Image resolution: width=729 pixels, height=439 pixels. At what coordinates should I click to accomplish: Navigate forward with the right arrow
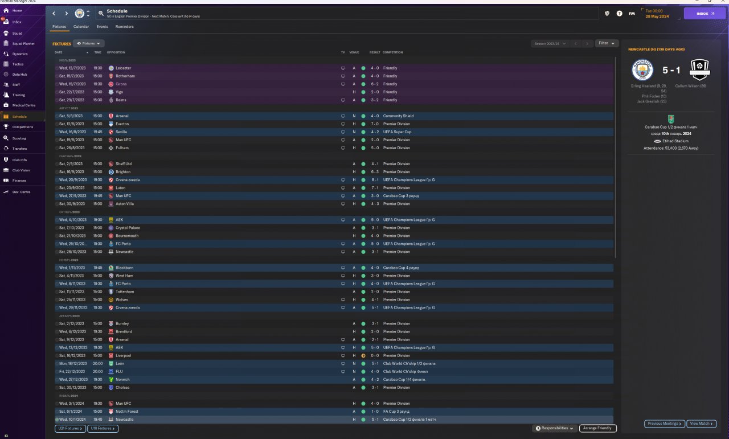click(x=66, y=13)
